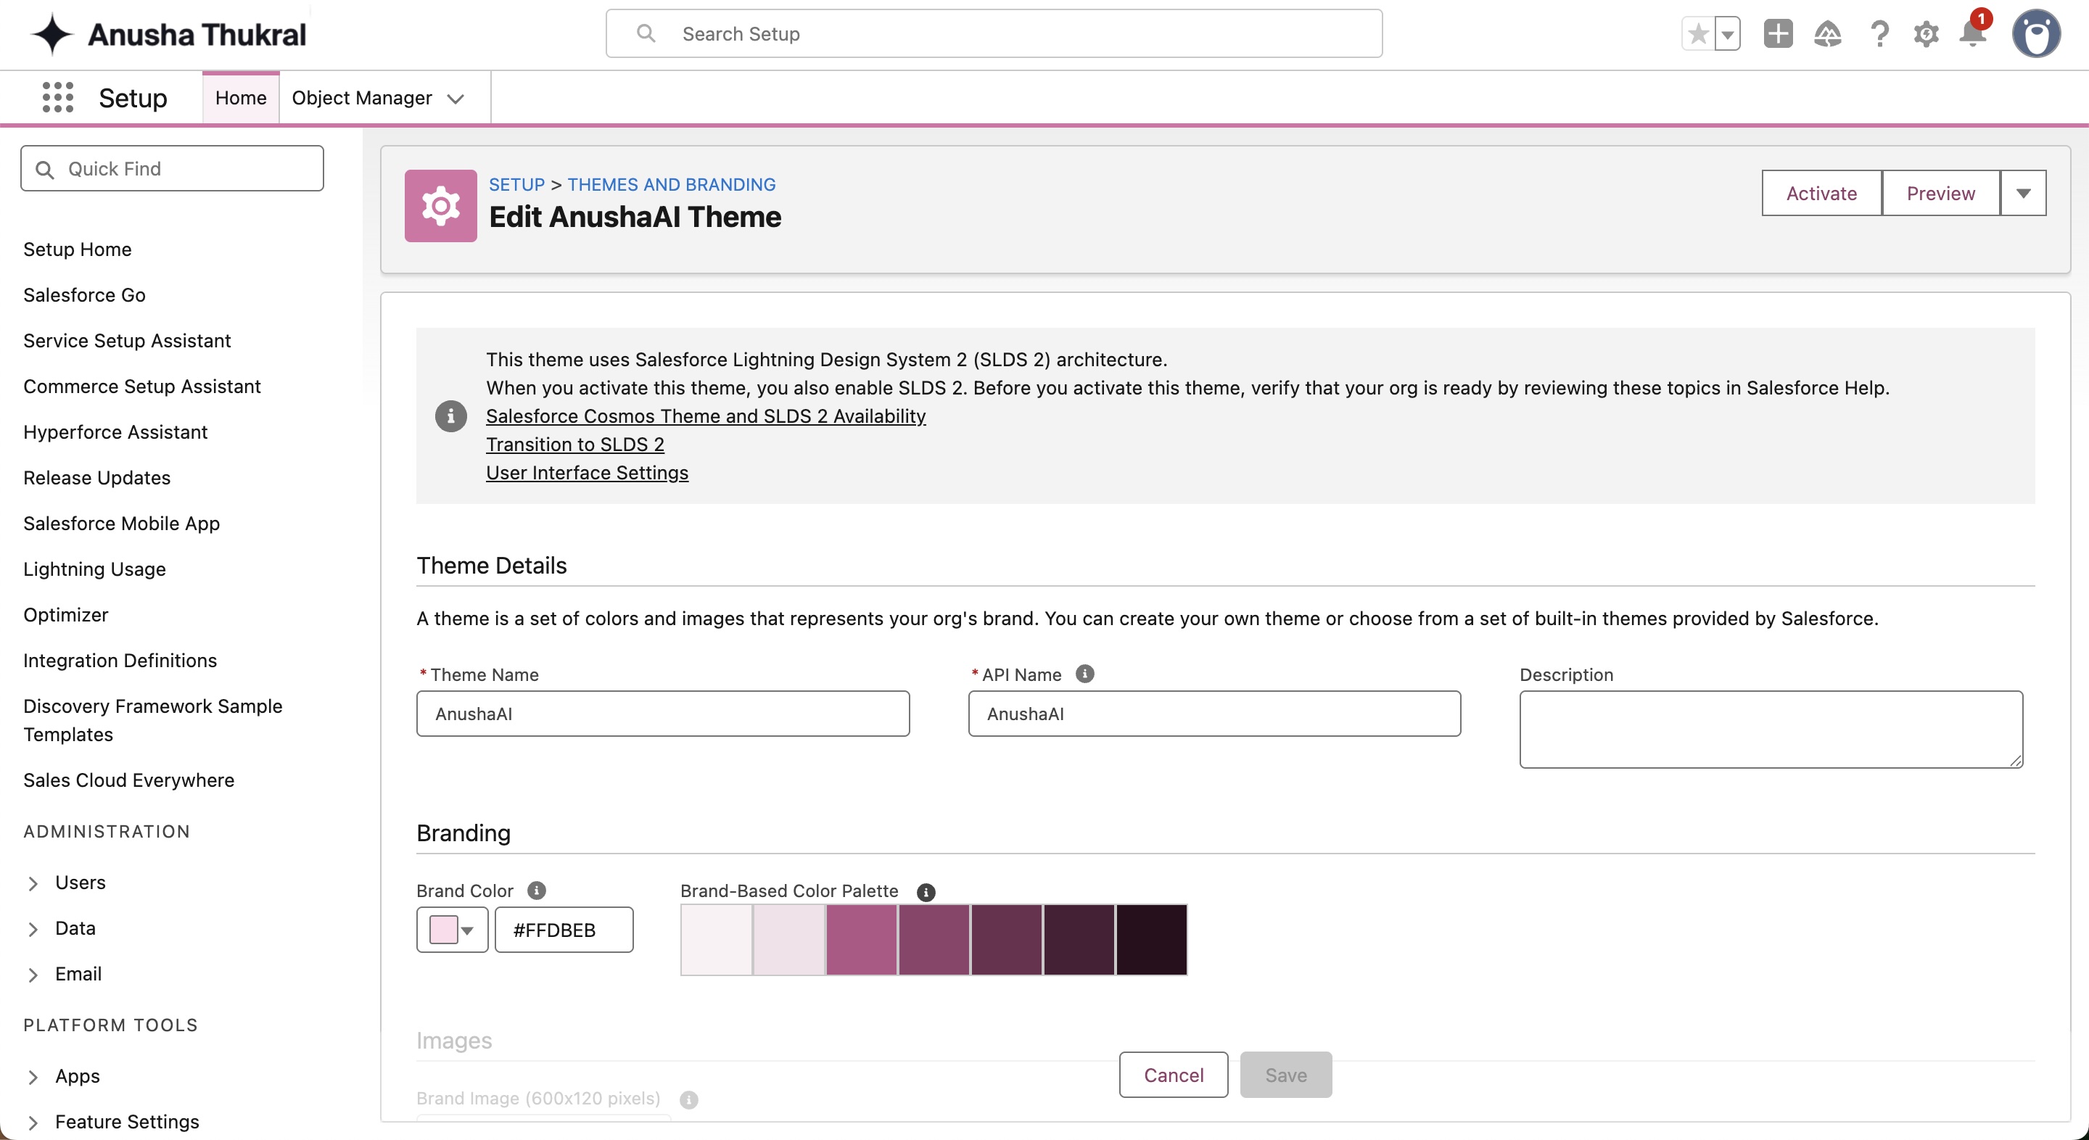Image resolution: width=2089 pixels, height=1140 pixels.
Task: Open dropdown arrow next to Preview button
Action: tap(2022, 193)
